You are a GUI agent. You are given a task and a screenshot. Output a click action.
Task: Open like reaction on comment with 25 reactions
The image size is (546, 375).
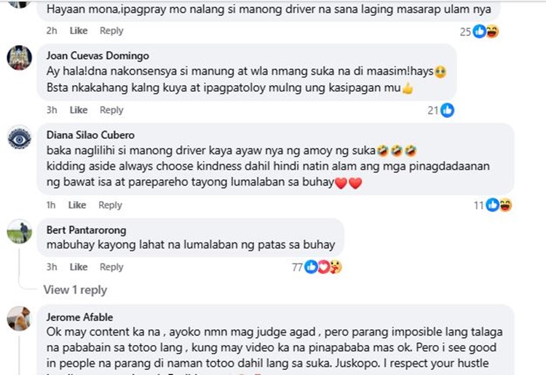tap(480, 31)
